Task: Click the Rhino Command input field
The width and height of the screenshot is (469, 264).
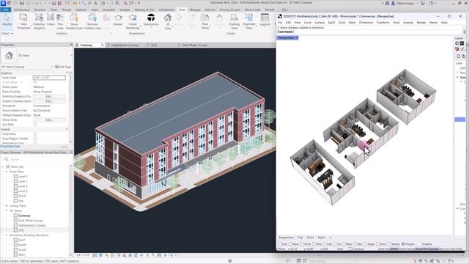Action: 378,32
